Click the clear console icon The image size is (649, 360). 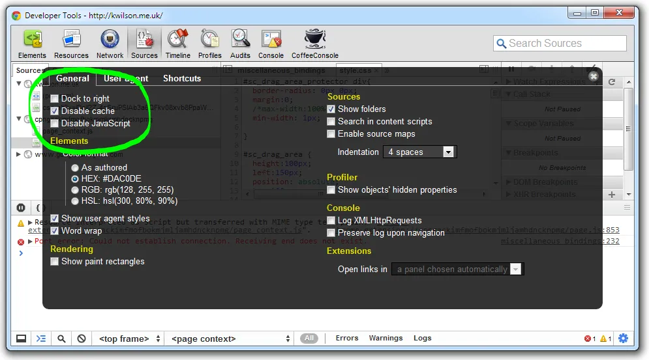click(82, 339)
